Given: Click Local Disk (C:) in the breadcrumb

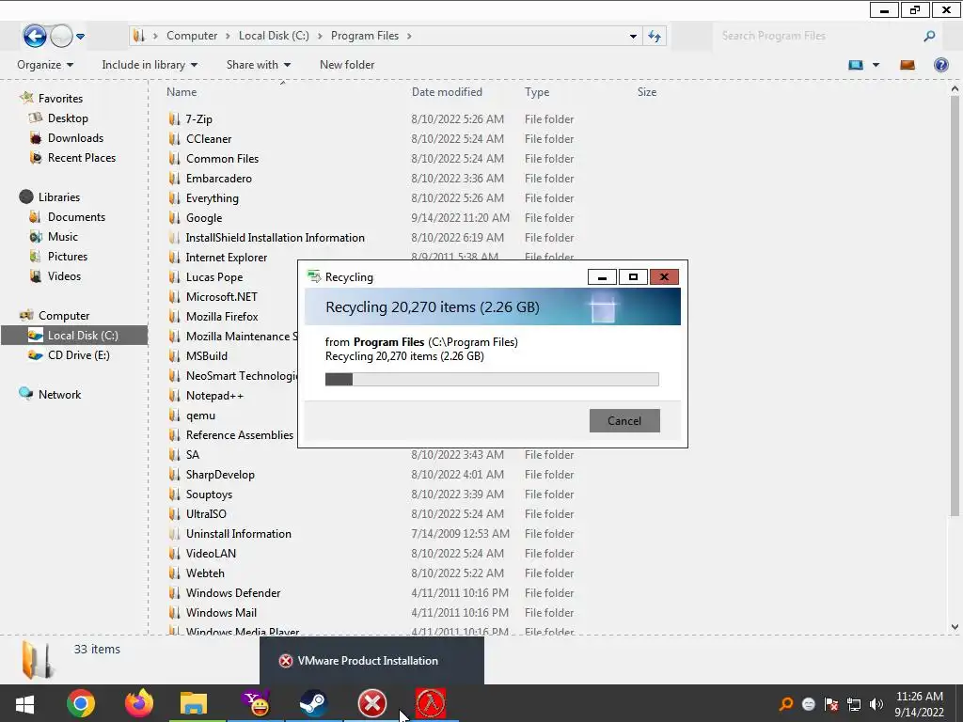Looking at the screenshot, I should click(274, 37).
